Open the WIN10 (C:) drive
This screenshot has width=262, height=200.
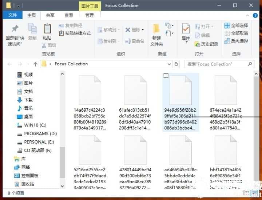click(32, 125)
